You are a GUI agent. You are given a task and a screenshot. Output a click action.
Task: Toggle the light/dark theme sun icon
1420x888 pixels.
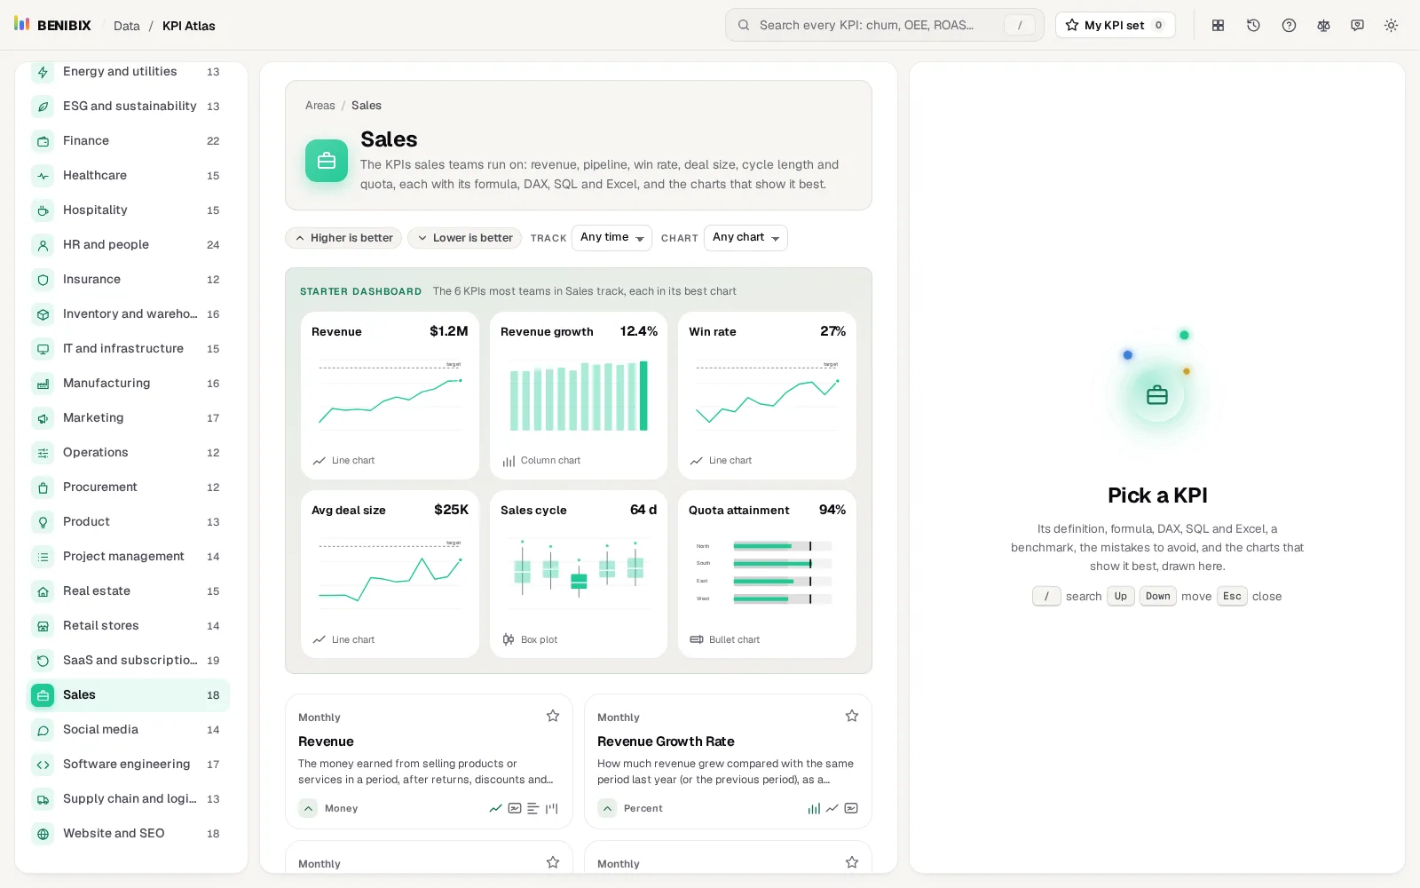click(x=1391, y=26)
